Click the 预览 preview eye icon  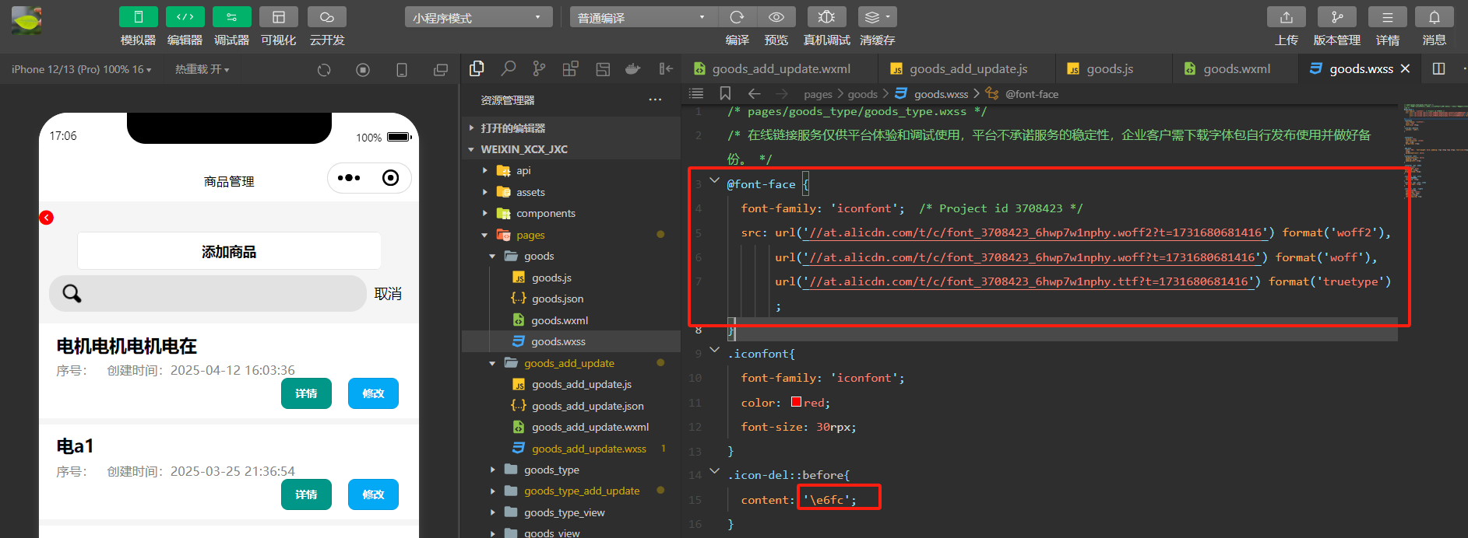776,17
